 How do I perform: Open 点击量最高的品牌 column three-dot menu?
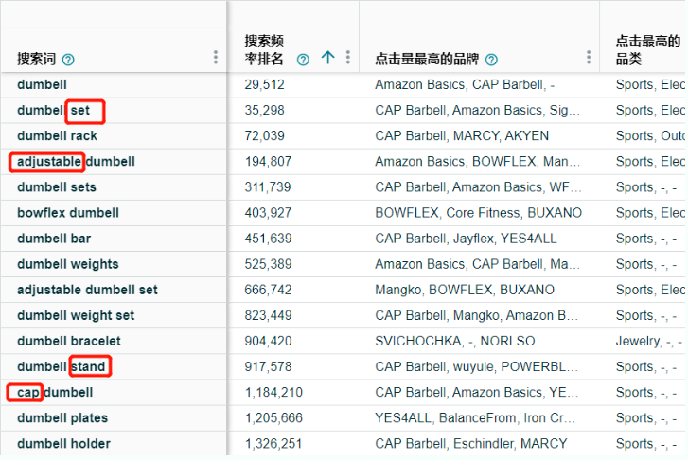point(589,58)
